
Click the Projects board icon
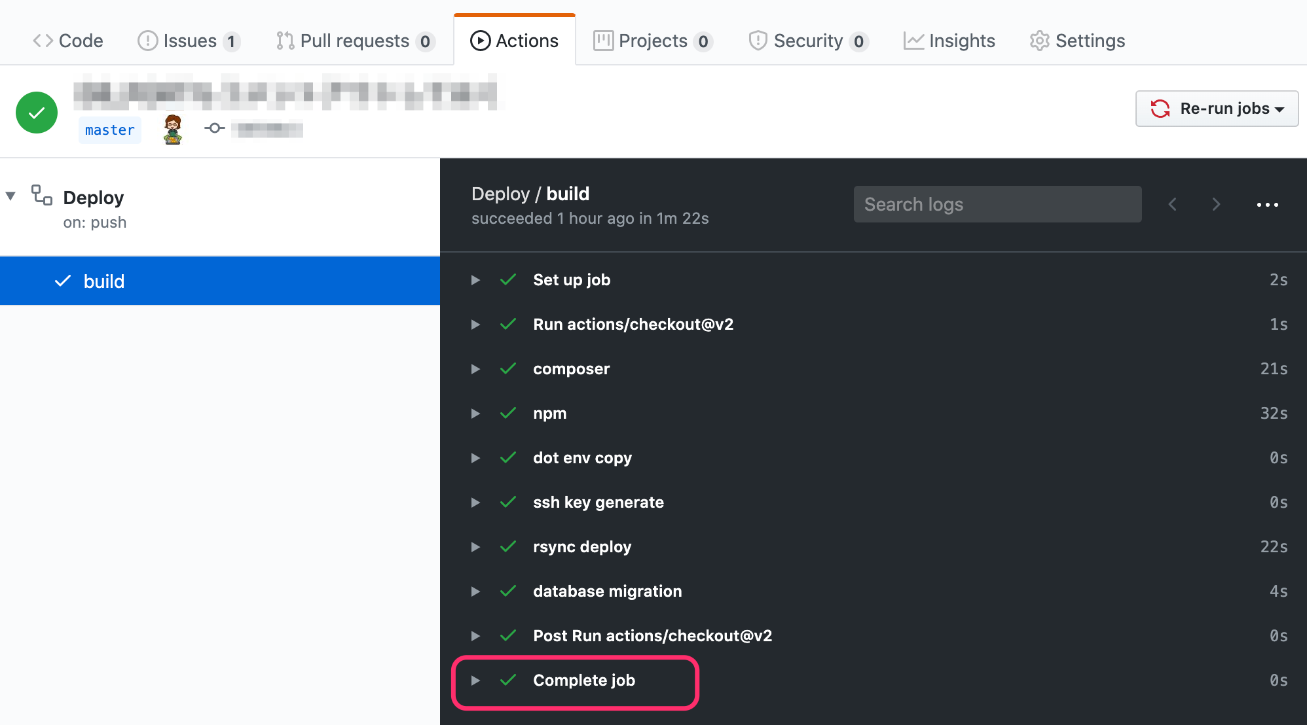tap(603, 41)
